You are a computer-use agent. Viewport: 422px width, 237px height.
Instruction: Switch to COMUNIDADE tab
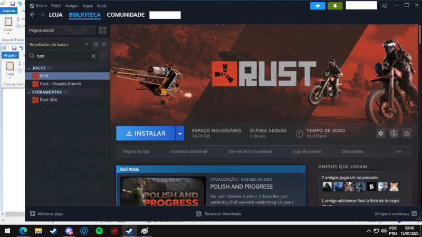[x=126, y=15]
